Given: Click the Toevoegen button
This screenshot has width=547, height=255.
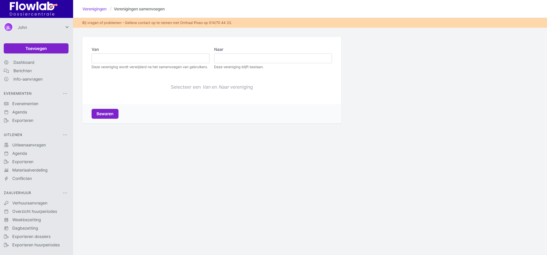Looking at the screenshot, I should coord(36,49).
